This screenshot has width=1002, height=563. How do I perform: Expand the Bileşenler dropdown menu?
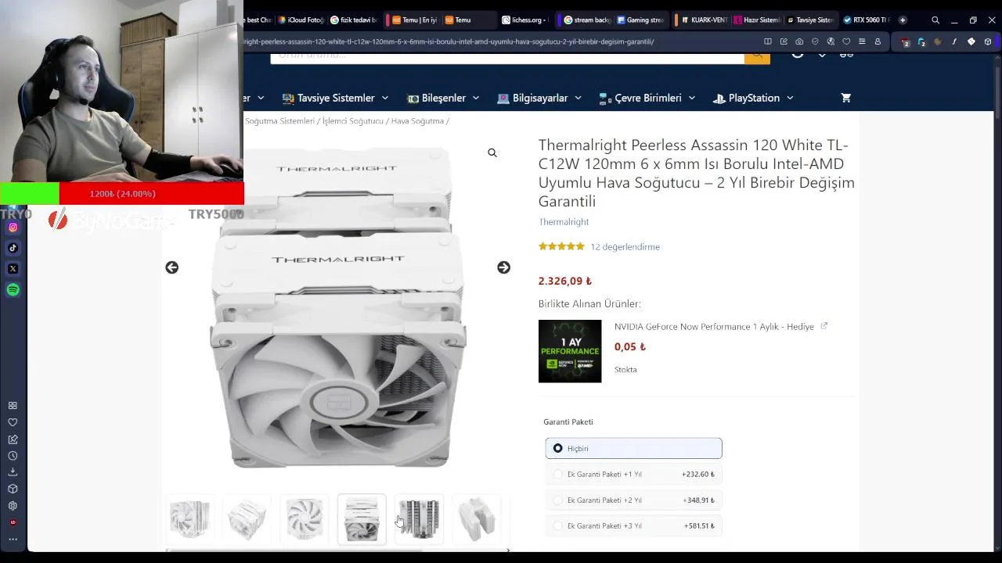click(x=443, y=98)
